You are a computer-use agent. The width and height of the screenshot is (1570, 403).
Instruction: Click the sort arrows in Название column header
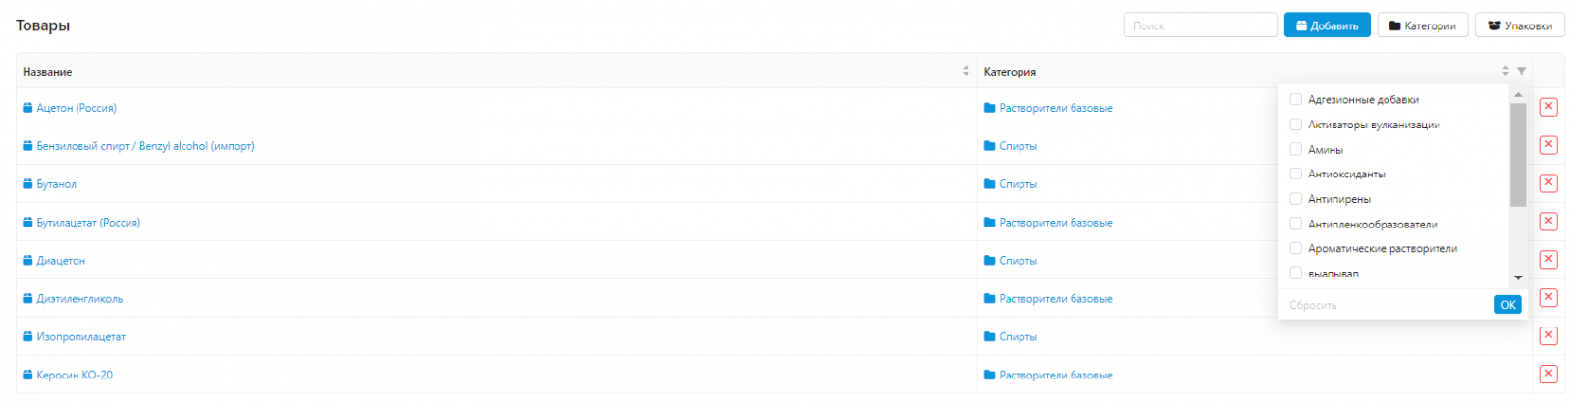[x=966, y=71]
